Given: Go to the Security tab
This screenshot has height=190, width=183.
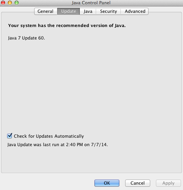Looking at the screenshot, I should (x=108, y=11).
